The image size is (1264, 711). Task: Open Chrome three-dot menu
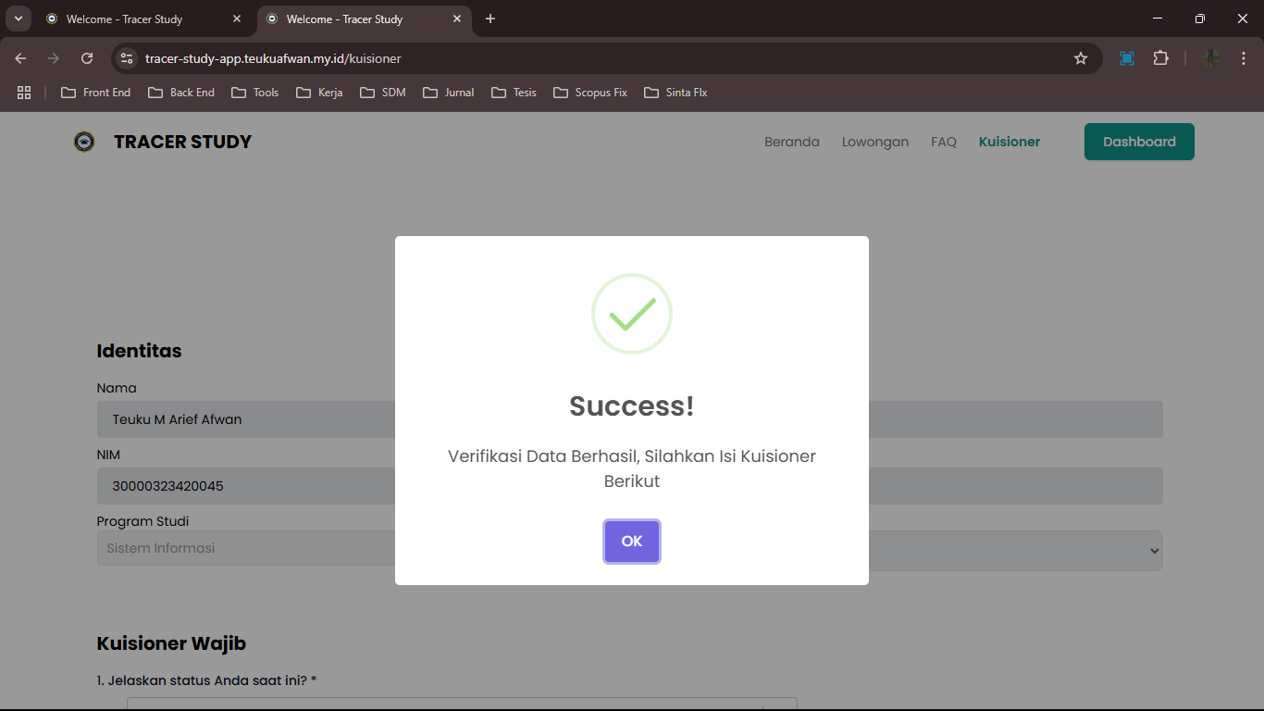[x=1244, y=58]
